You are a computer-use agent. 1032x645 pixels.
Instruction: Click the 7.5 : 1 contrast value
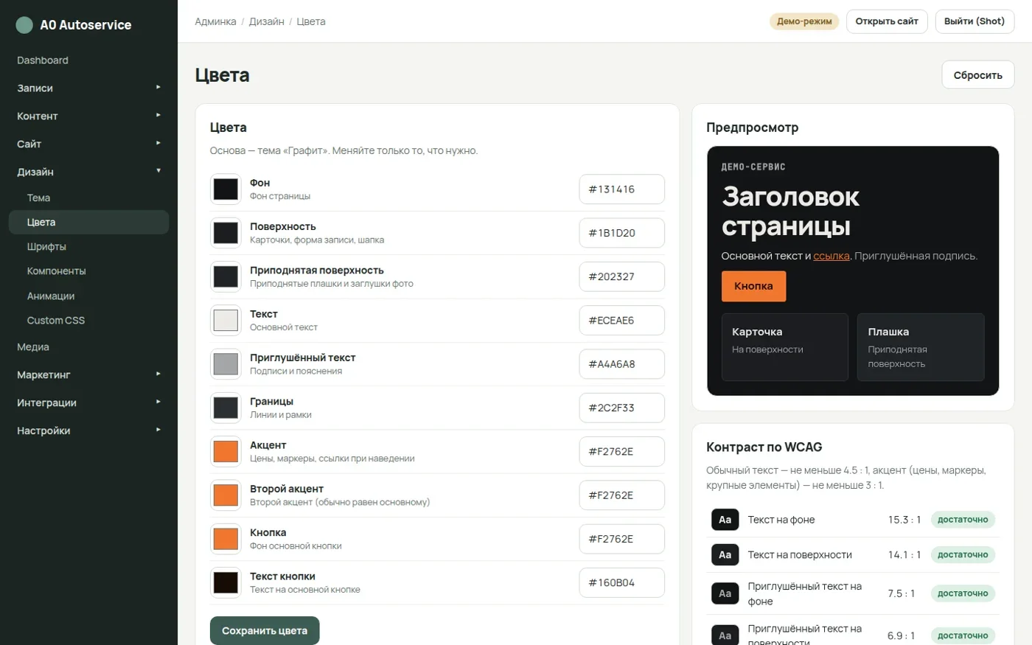tap(902, 593)
